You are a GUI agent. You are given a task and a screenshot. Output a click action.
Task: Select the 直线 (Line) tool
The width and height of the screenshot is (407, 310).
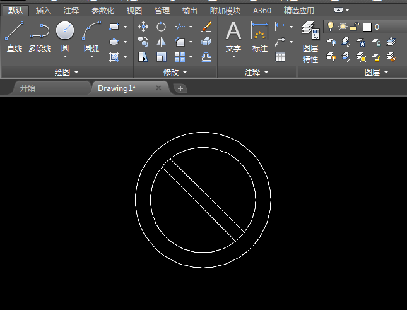[15, 37]
